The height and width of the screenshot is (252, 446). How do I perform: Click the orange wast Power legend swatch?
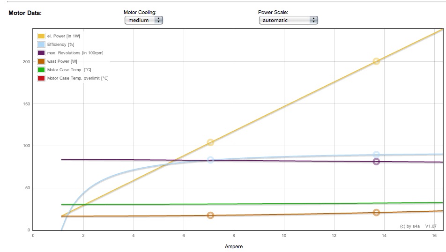pyautogui.click(x=41, y=61)
